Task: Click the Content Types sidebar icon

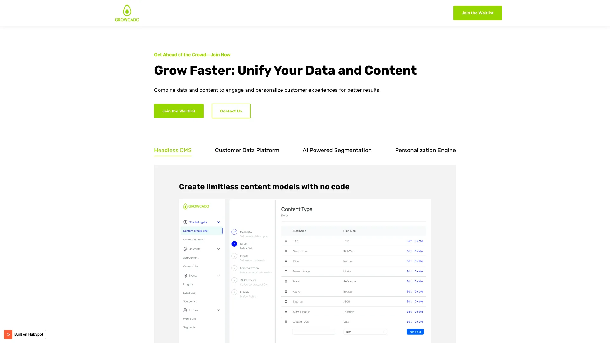Action: 185,222
